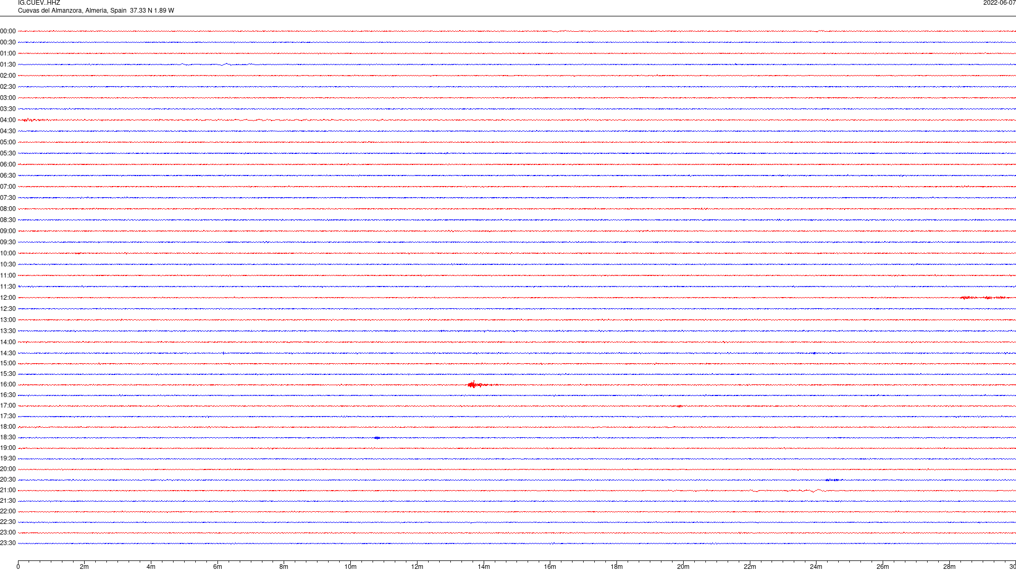Click the 6m tick label on time axis
This screenshot has height=571, width=1016.
click(217, 567)
